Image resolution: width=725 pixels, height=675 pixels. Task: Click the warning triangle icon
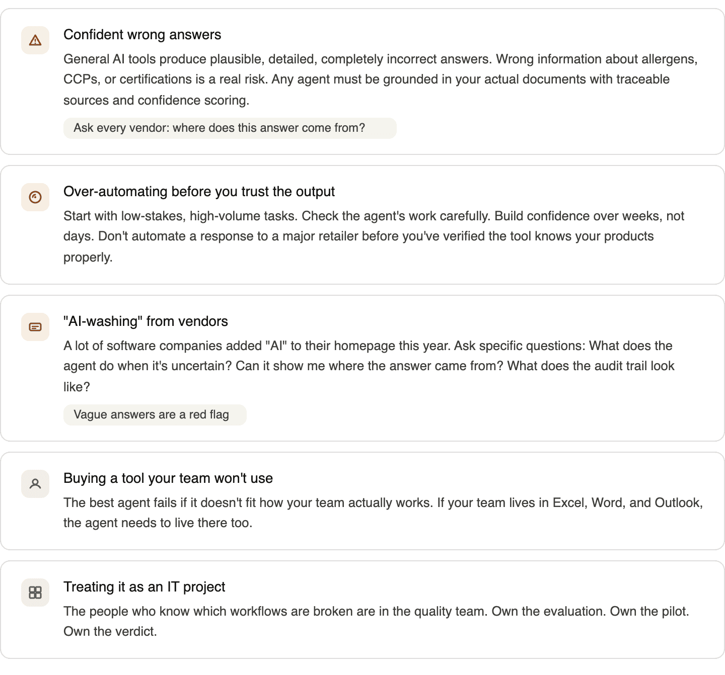point(35,40)
